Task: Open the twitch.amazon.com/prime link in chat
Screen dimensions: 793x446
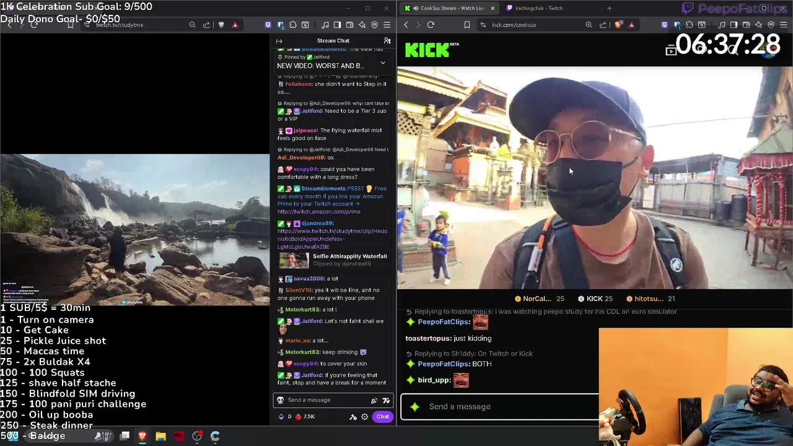Action: (x=318, y=211)
